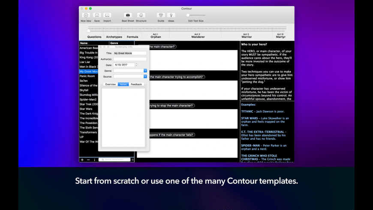This screenshot has height=210, width=373.
Task: Select The Sixth Sense row
Action: coord(88,127)
